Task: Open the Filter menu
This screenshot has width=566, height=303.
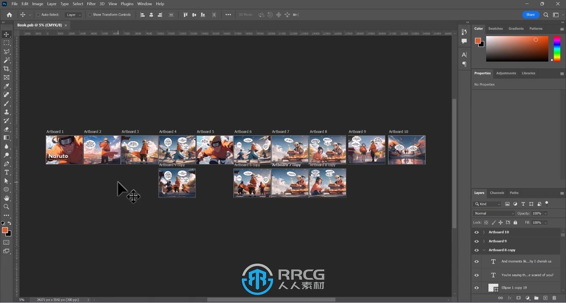Action: click(91, 4)
